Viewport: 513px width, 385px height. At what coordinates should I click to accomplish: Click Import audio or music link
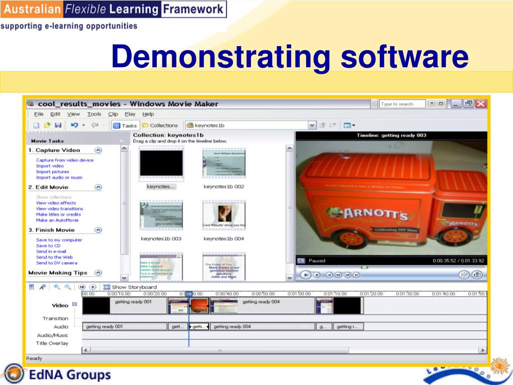(x=59, y=177)
